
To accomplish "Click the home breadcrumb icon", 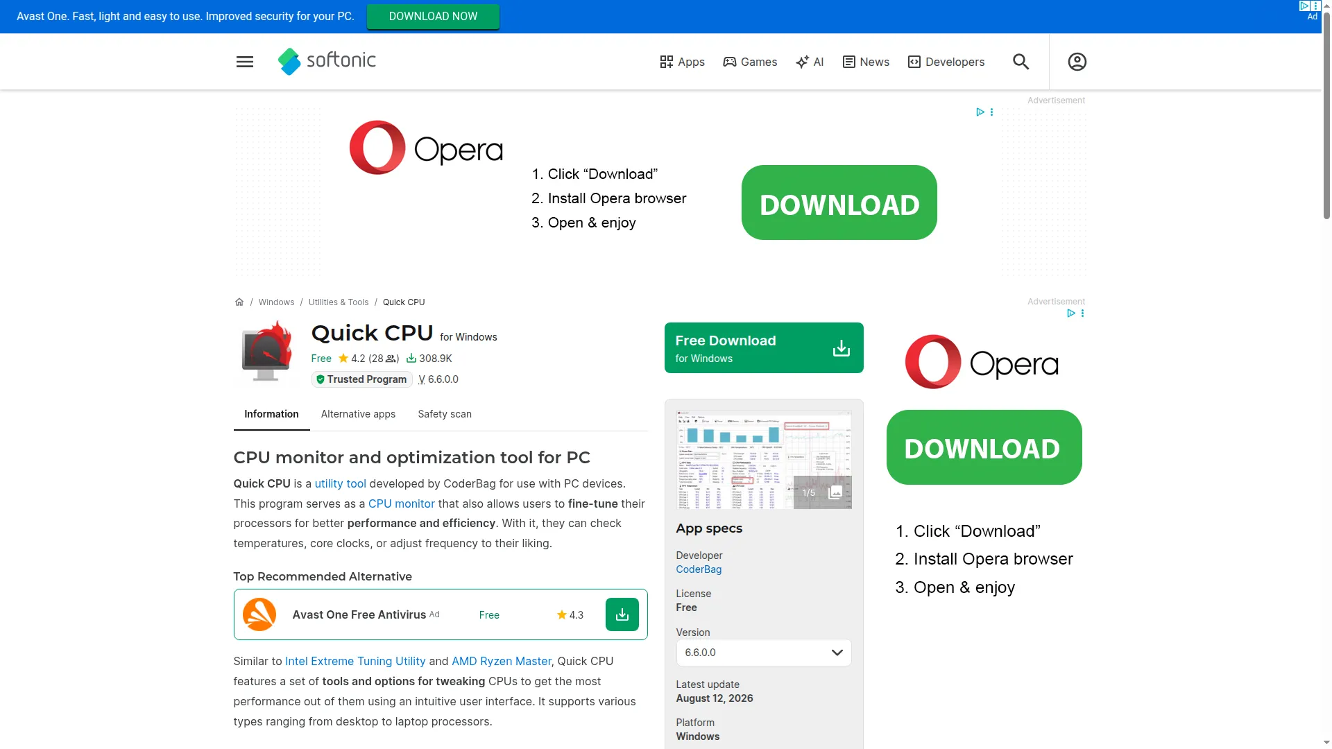I will click(239, 302).
